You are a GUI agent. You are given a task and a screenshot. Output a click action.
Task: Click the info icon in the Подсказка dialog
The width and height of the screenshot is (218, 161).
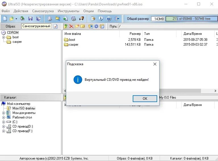[x=78, y=80]
